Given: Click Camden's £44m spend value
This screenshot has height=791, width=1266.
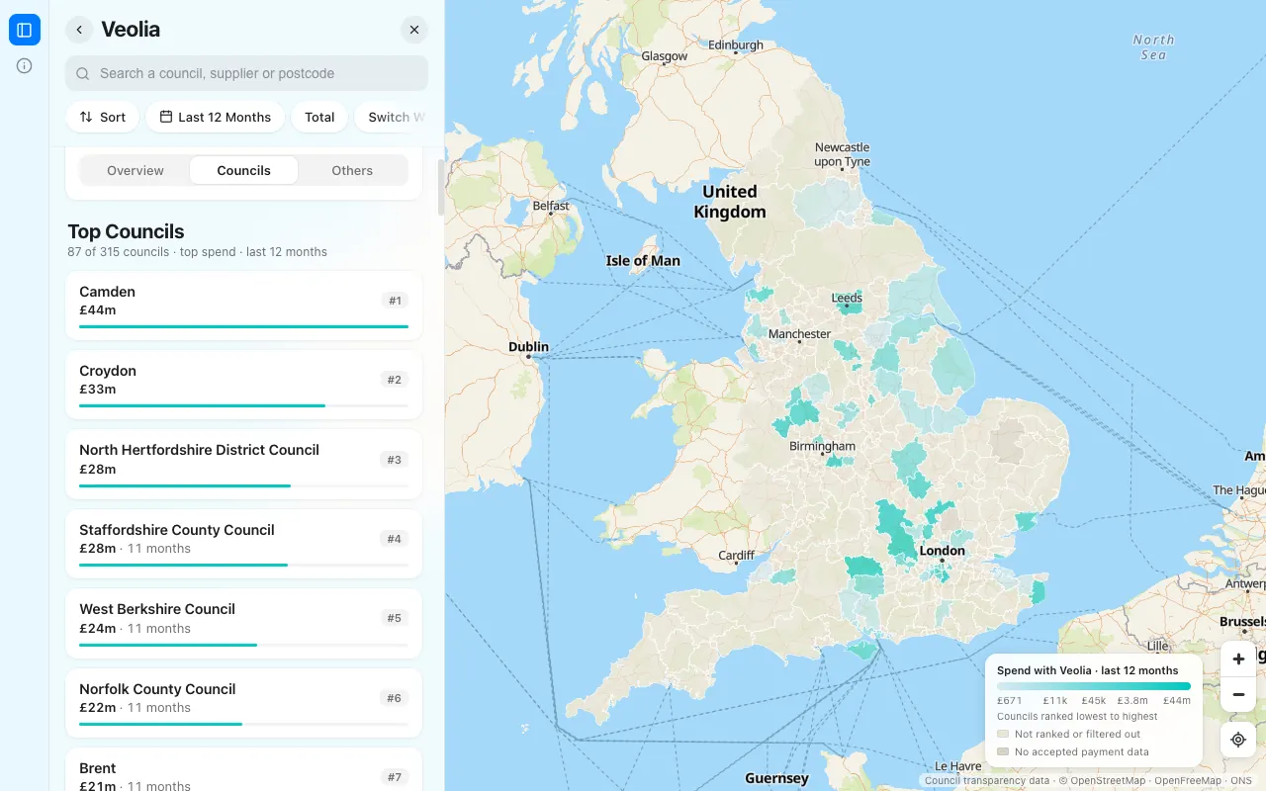Looking at the screenshot, I should 98,310.
